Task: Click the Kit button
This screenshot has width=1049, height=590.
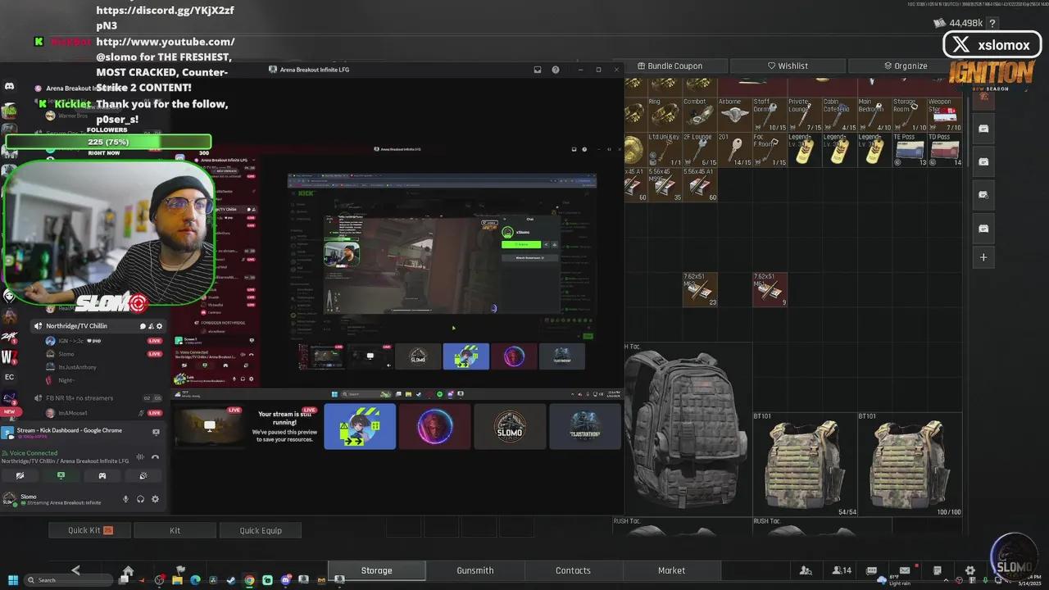Action: pos(175,530)
